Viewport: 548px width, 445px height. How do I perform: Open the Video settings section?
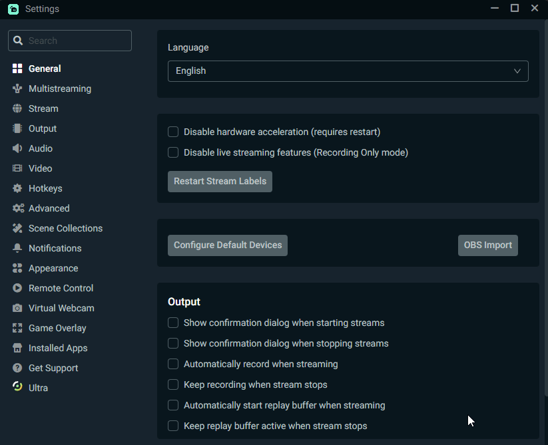tap(40, 168)
